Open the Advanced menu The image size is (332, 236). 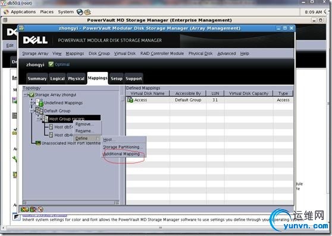227,54
